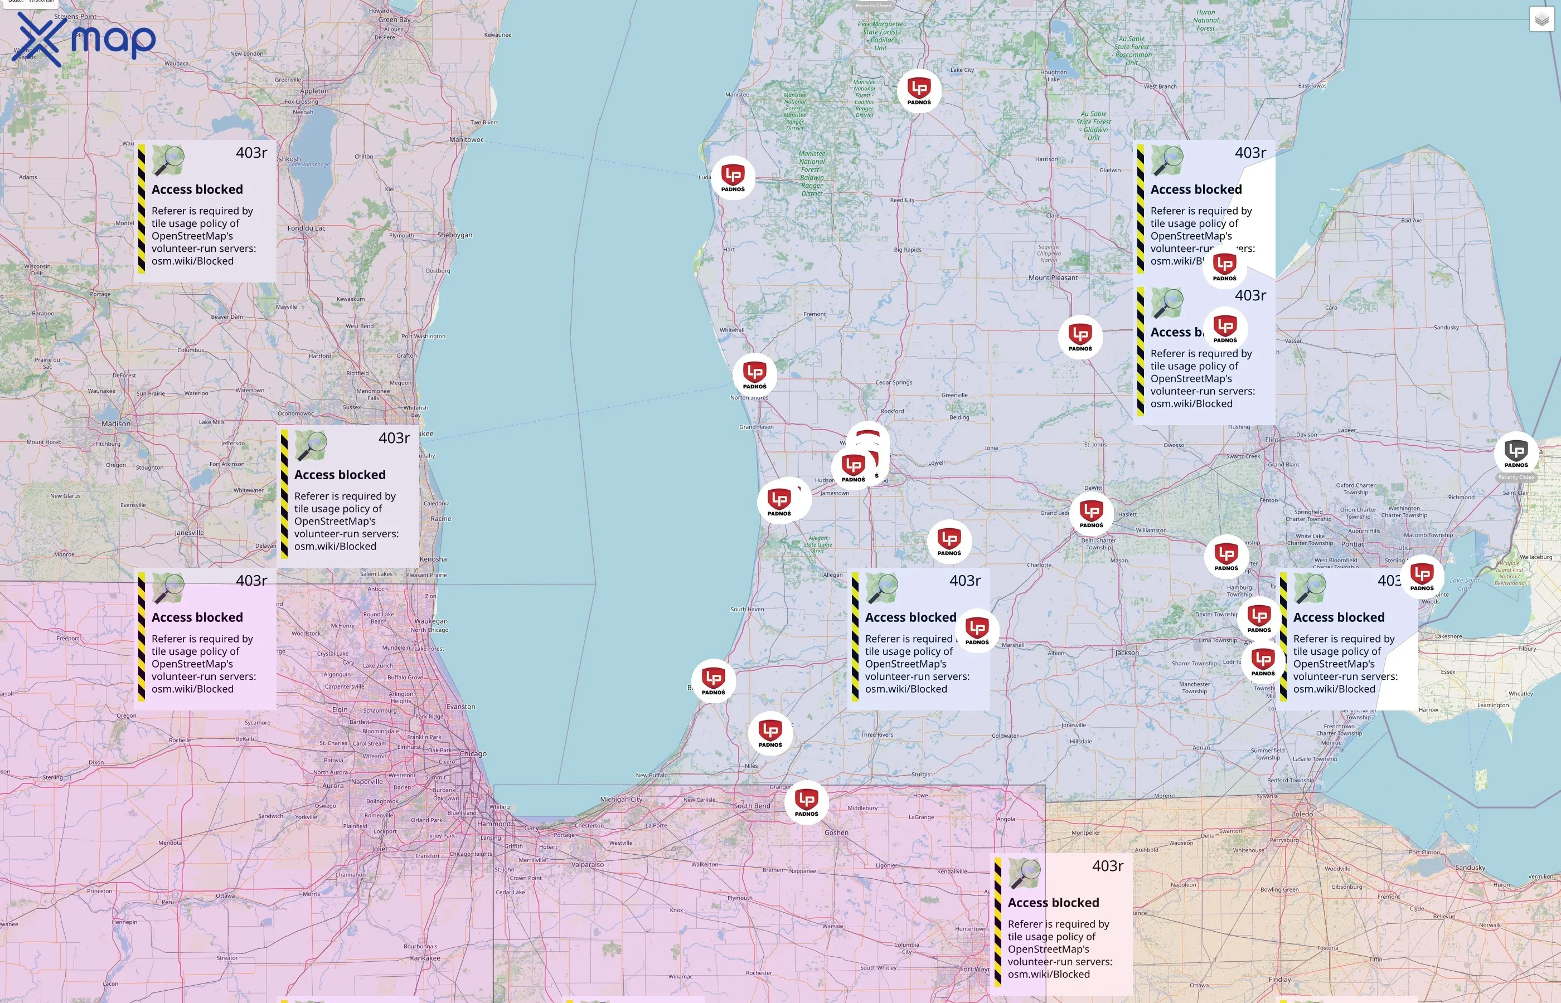Click the xmap logo

coord(84,39)
